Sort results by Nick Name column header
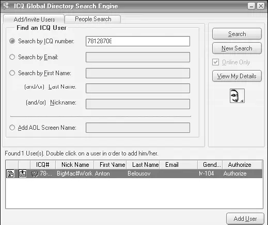This screenshot has width=268, height=225. [75, 165]
